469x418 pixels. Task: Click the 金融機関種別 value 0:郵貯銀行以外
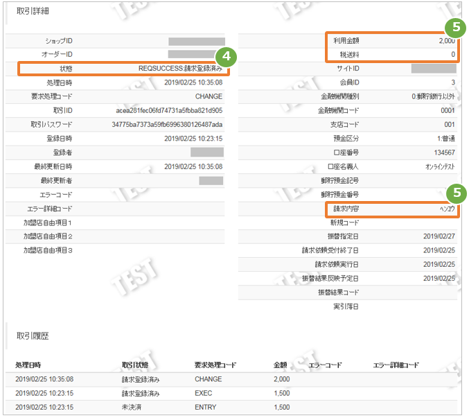[x=434, y=96]
